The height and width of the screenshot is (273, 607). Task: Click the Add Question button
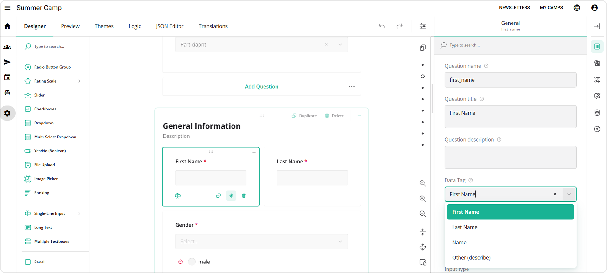262,87
